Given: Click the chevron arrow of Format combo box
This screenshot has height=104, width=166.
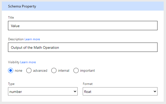Looking at the screenshot, I should [155, 91].
